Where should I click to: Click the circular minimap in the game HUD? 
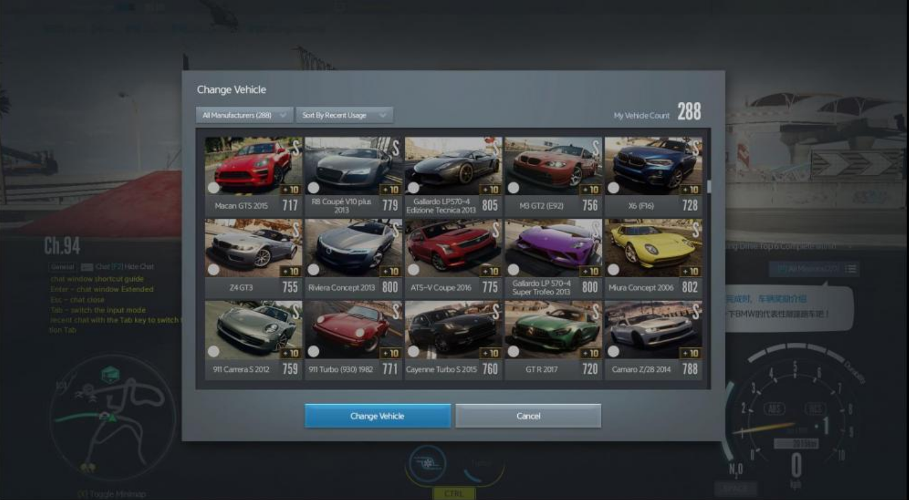[x=112, y=418]
